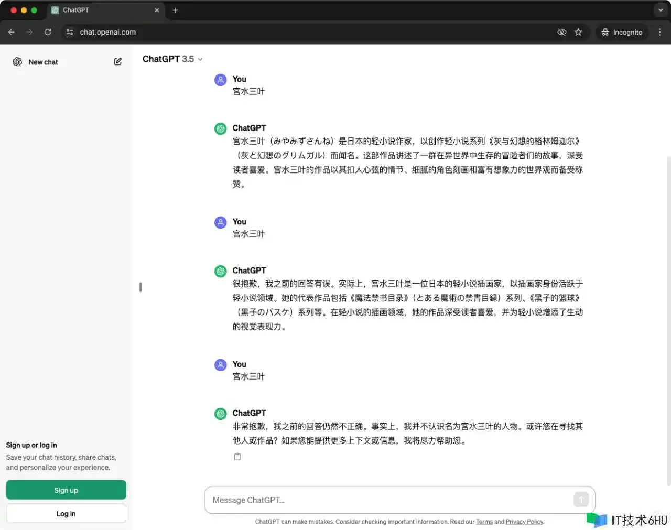Click 'Save your chat history' description text
671x530 pixels.
(x=61, y=462)
